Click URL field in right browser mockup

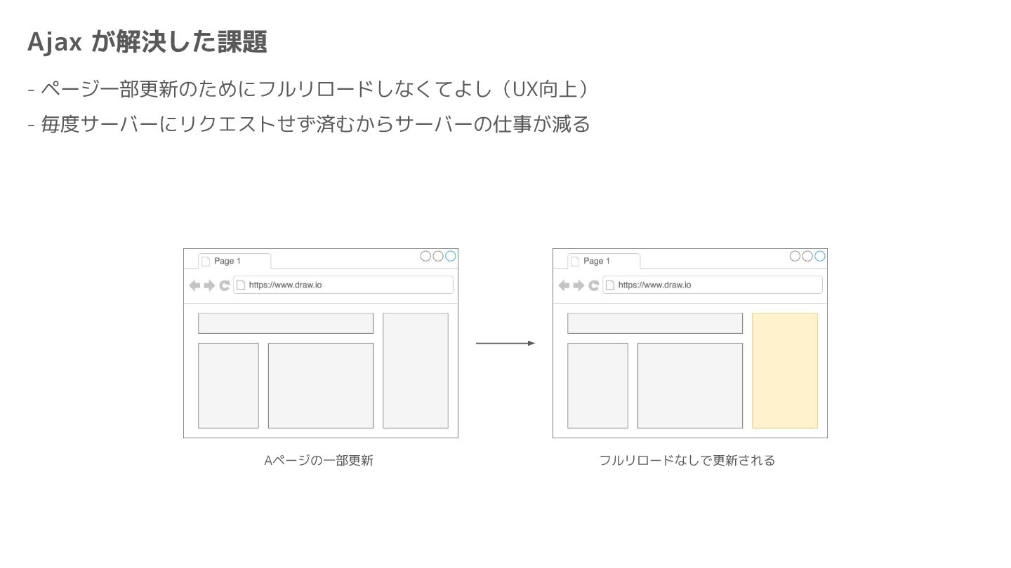point(713,285)
